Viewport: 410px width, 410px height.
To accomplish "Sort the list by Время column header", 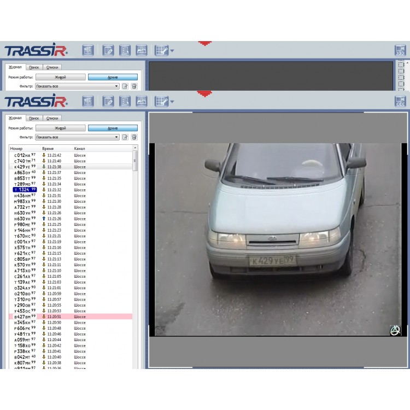I will point(48,149).
